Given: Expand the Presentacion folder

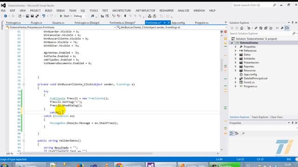Looking at the screenshot, I should (x=236, y=63).
